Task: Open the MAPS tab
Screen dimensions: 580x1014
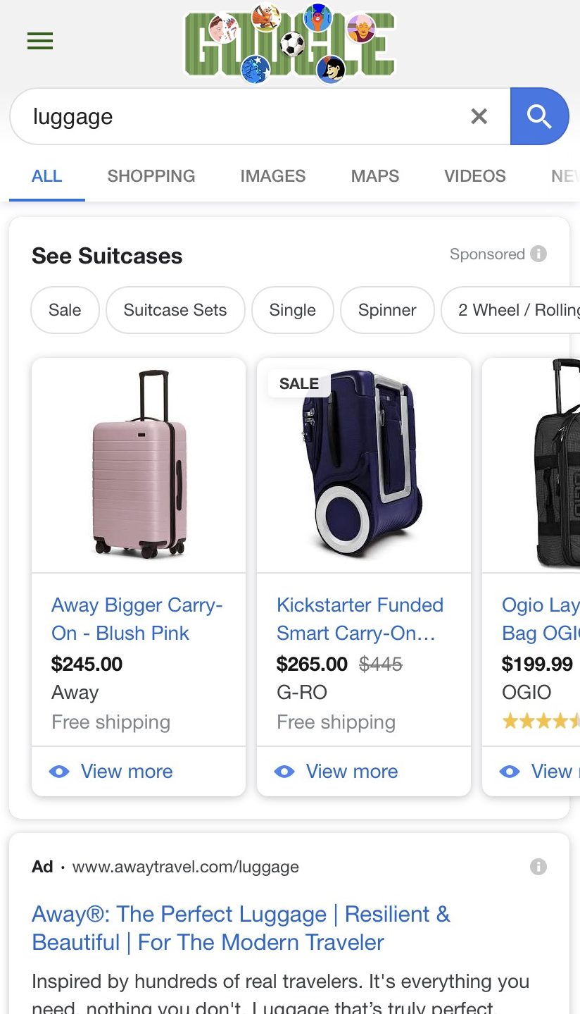Action: (374, 176)
